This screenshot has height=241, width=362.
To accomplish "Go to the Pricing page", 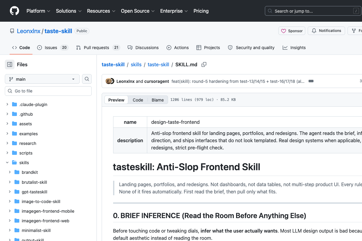I will 201,11.
